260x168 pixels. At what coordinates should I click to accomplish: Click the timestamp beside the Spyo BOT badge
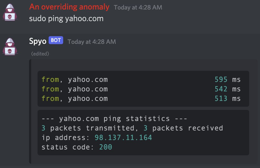point(92,42)
